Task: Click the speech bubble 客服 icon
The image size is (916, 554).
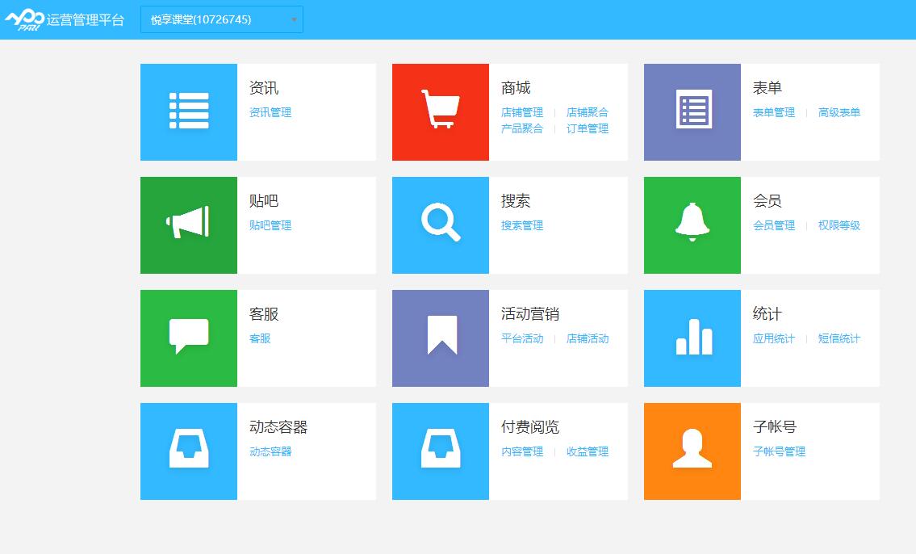Action: tap(189, 338)
